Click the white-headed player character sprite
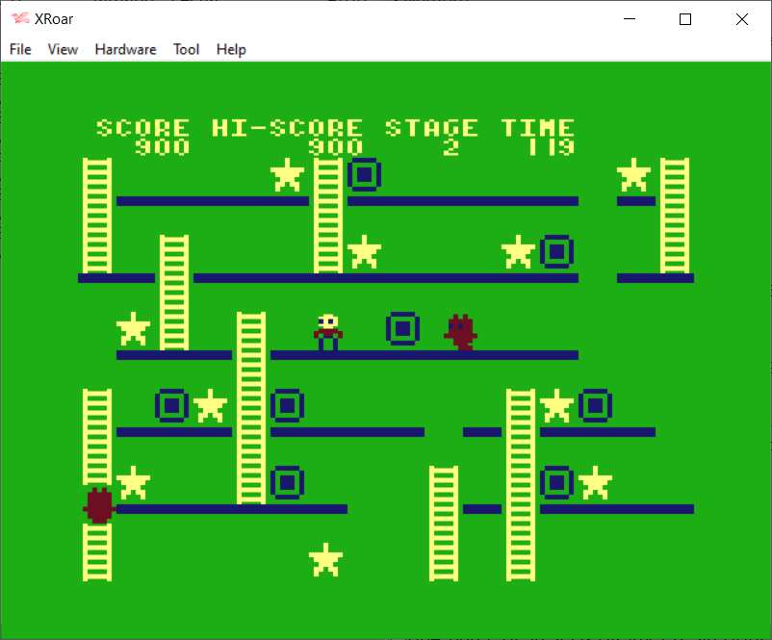The height and width of the screenshot is (640, 772). point(328,332)
